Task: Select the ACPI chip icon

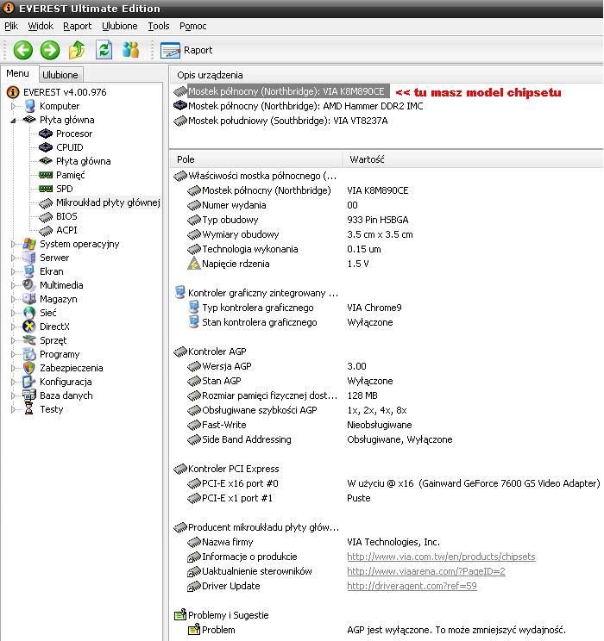Action: coord(46,231)
